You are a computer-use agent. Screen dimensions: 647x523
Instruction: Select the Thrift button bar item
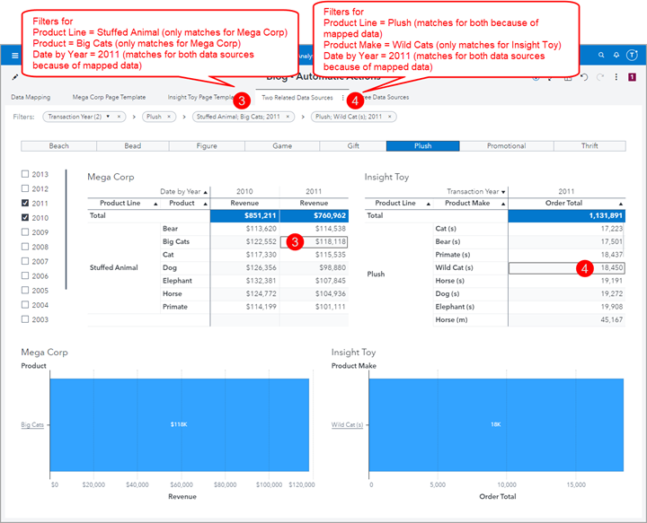[x=589, y=146]
